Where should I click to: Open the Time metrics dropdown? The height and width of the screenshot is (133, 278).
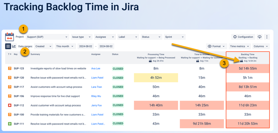pos(240,46)
